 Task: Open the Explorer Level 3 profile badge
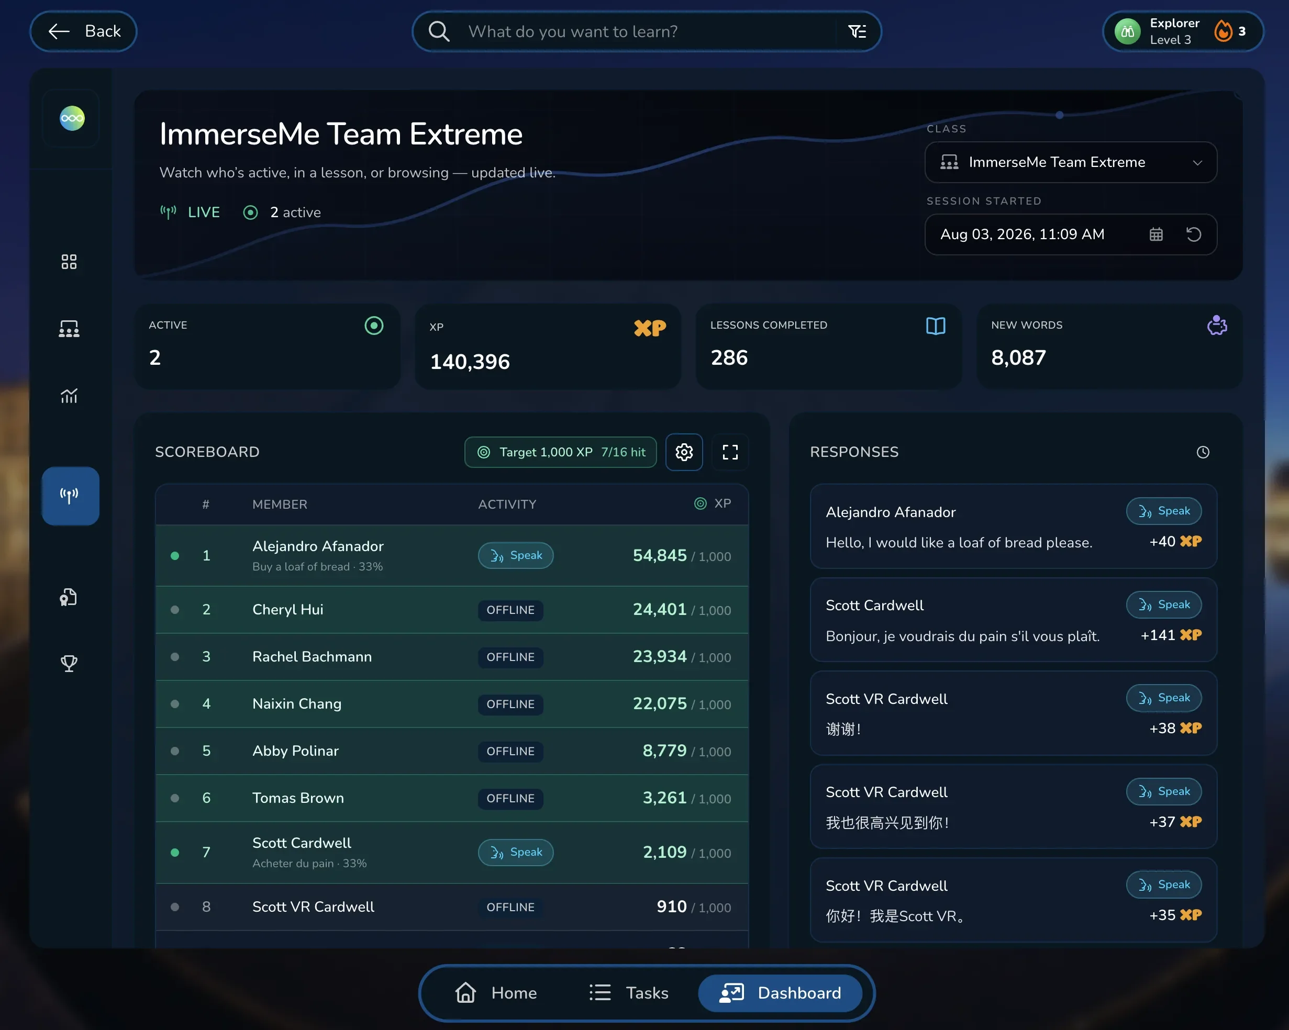pyautogui.click(x=1183, y=31)
